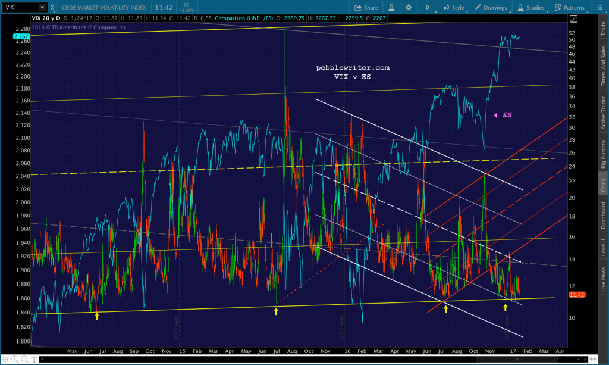Click the candlestick icon on Style button
609x365 pixels.
coord(446,7)
